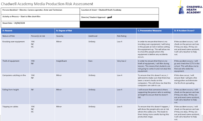The width and height of the screenshot is (203, 121).
Task: Click preventative measures text for Knocking over equipment
Action: (154, 49)
